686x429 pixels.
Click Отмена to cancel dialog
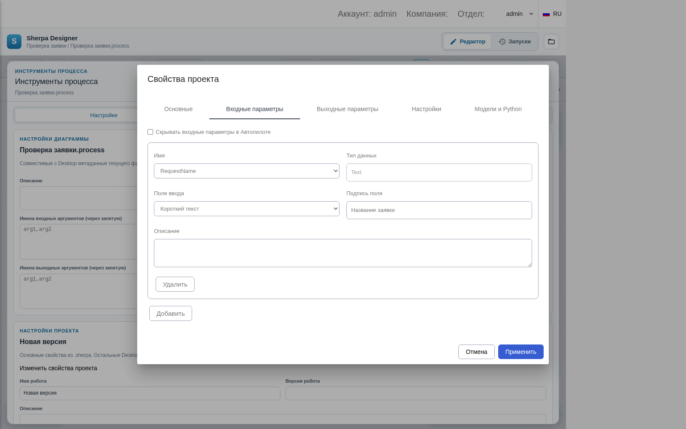coord(476,352)
